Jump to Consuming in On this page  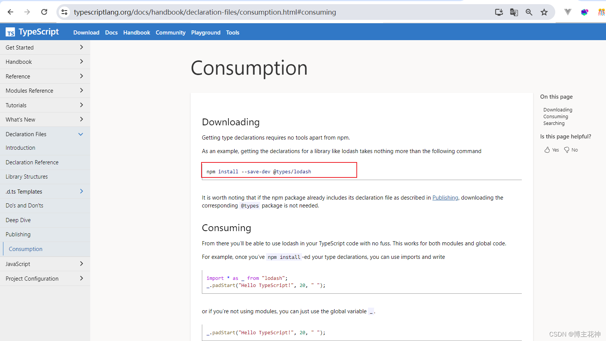[x=556, y=117]
